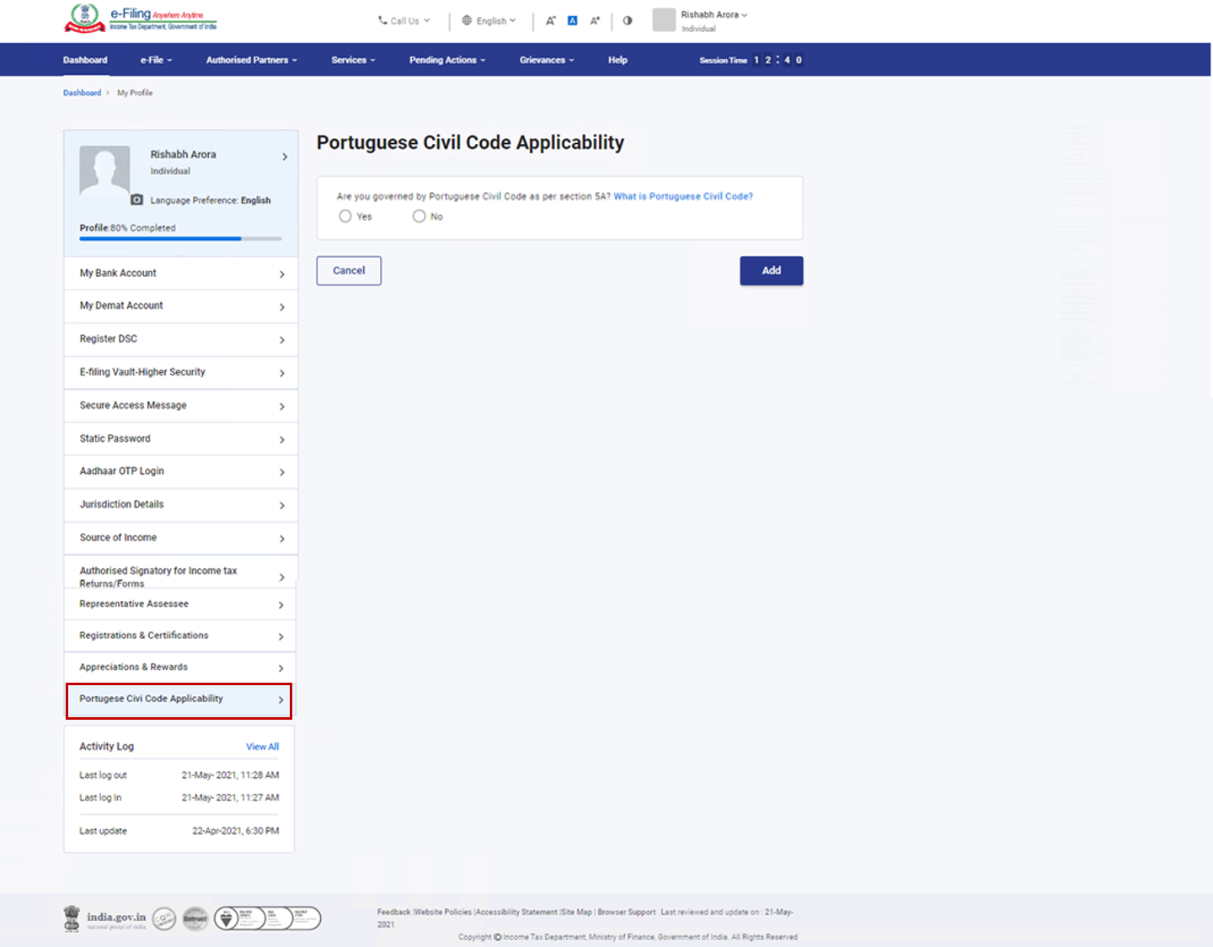Click the india.gov.in footer logo
Image resolution: width=1213 pixels, height=947 pixels.
106,918
